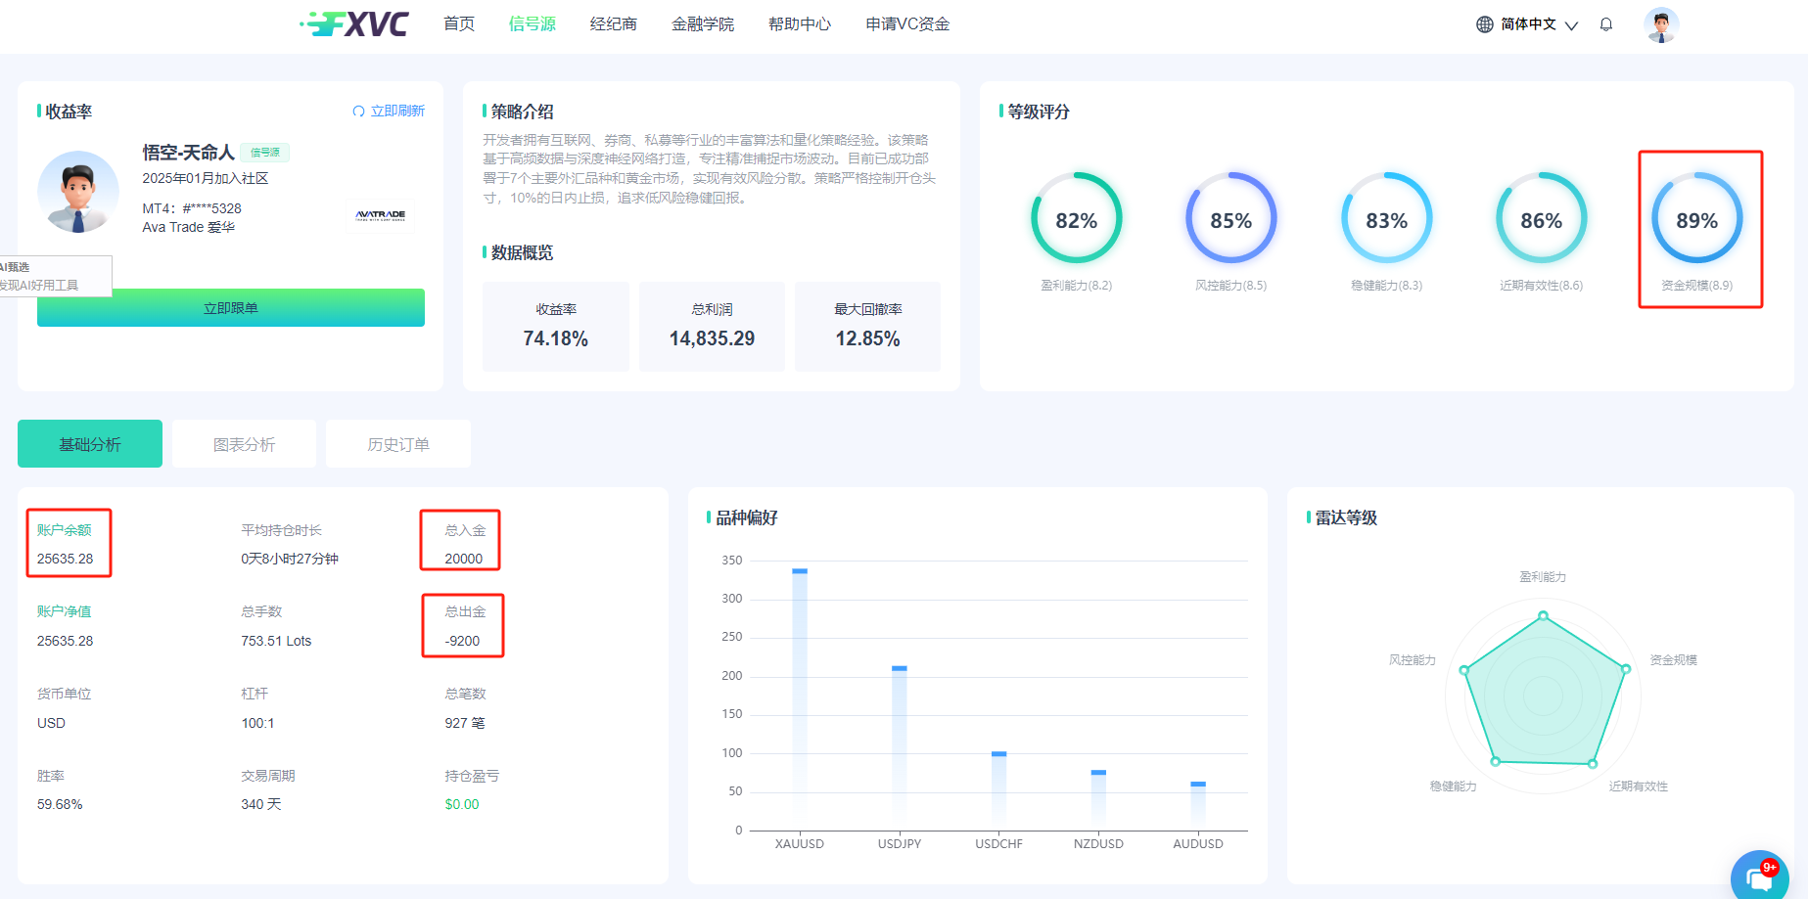
Task: Go to 金融学院 in the navigation
Action: point(703,24)
